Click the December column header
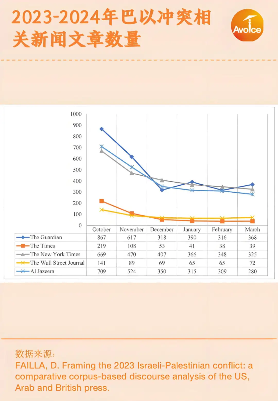 point(162,230)
